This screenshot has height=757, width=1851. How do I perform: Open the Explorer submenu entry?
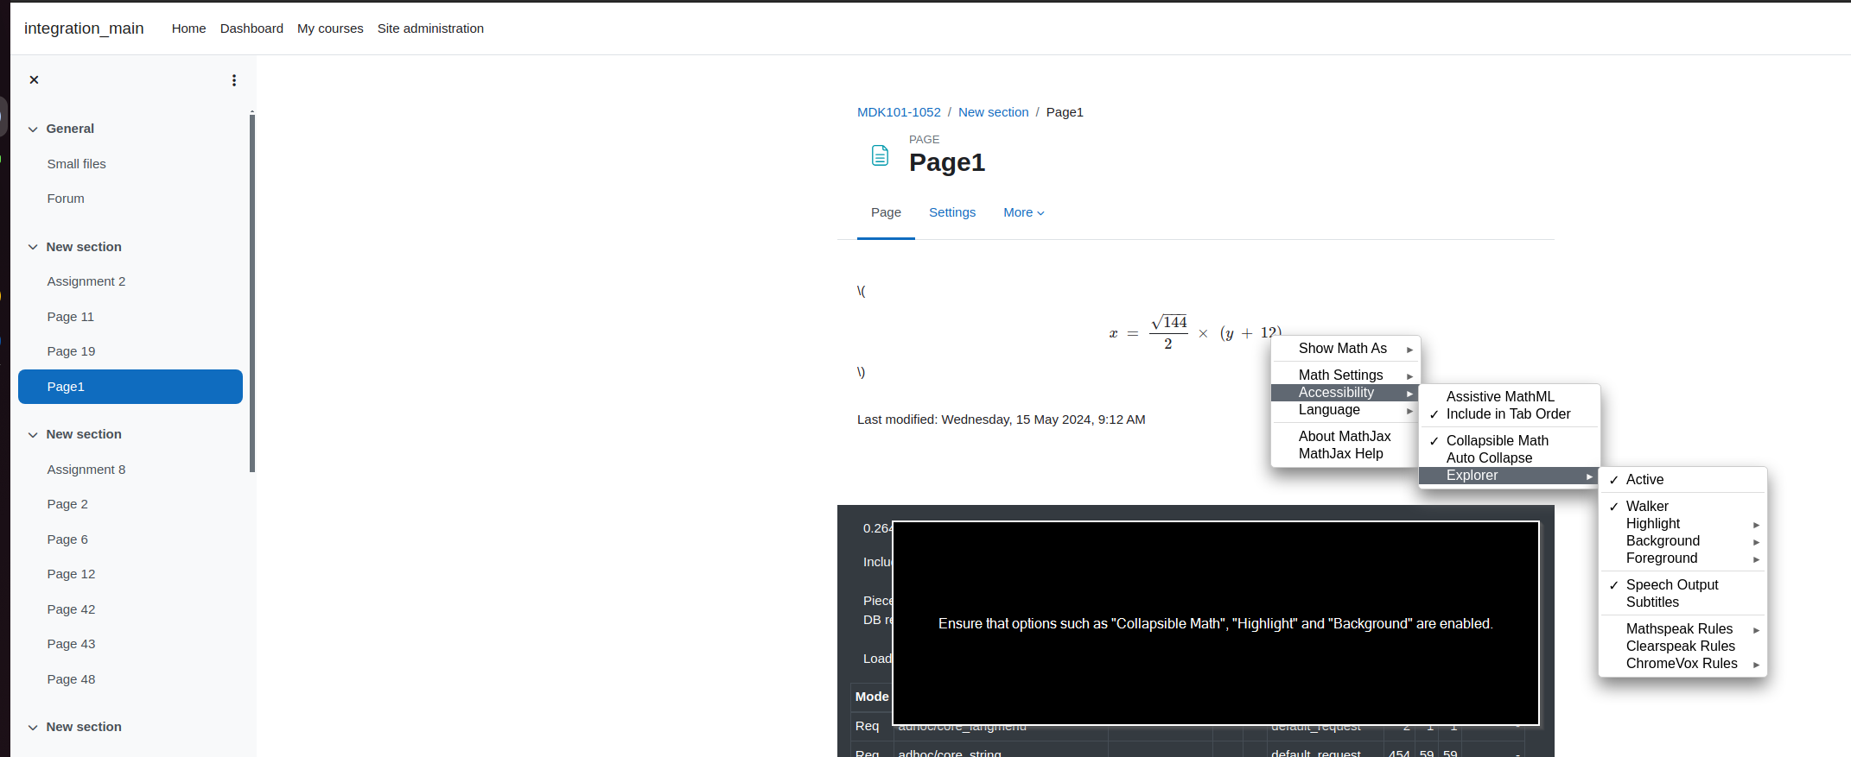[x=1510, y=476]
